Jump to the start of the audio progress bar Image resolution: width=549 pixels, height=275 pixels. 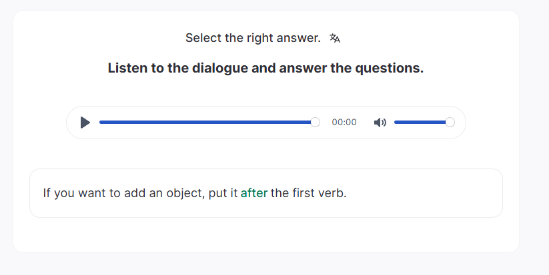[101, 123]
